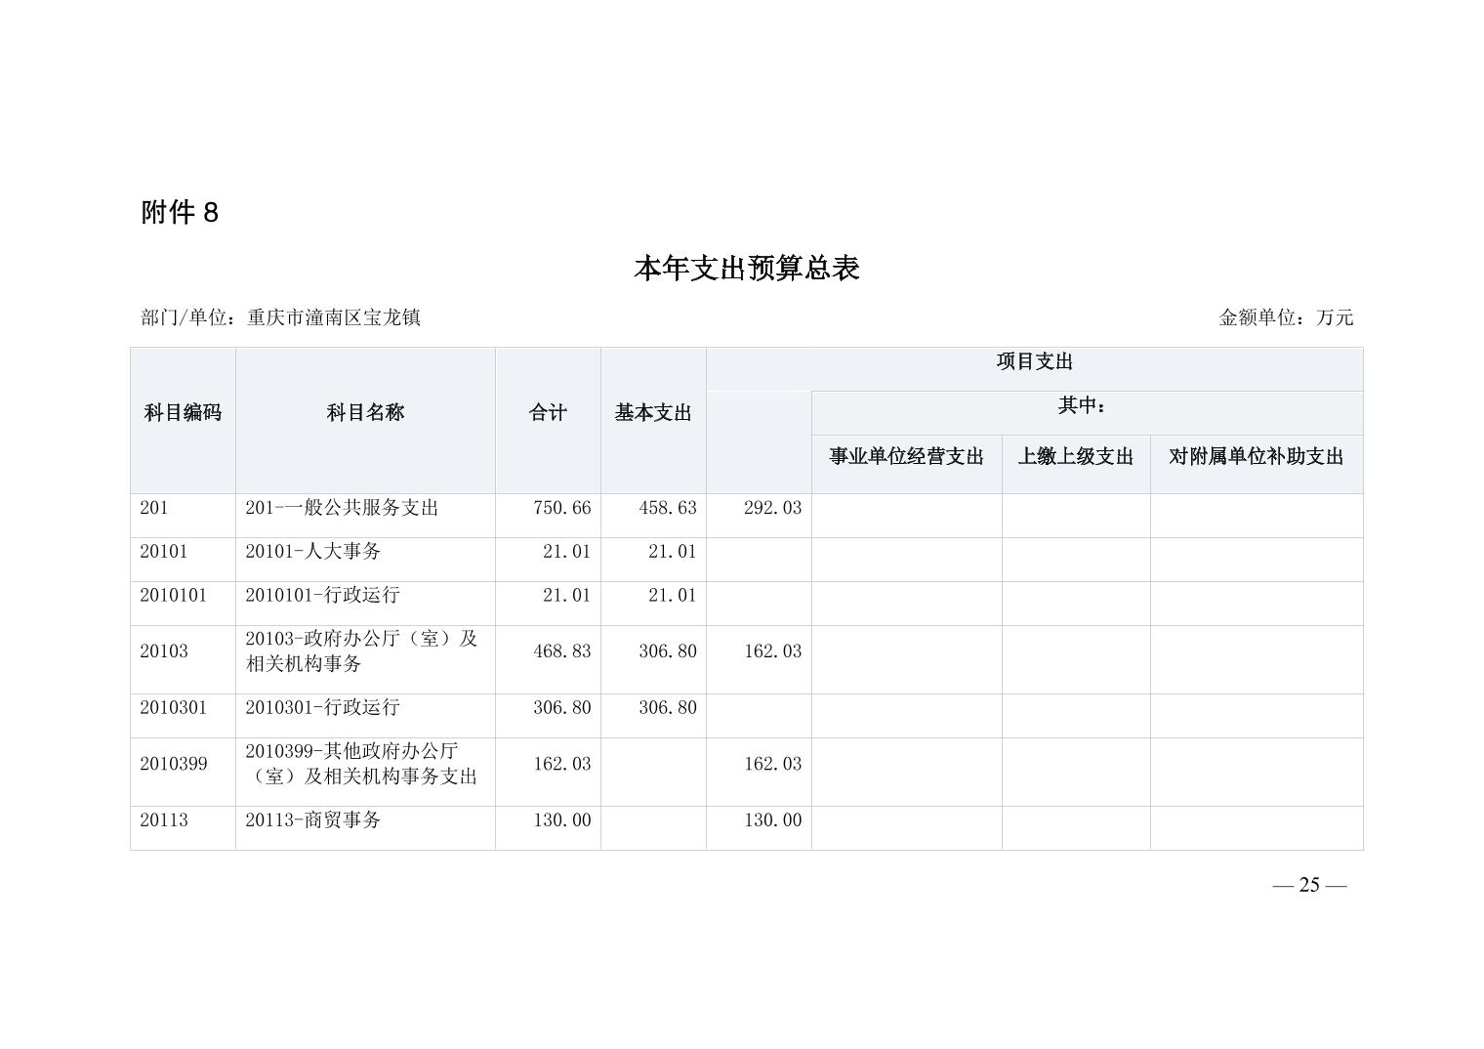This screenshot has height=1049, width=1484.
Task: Click the 合计 column header
Action: pos(548,413)
